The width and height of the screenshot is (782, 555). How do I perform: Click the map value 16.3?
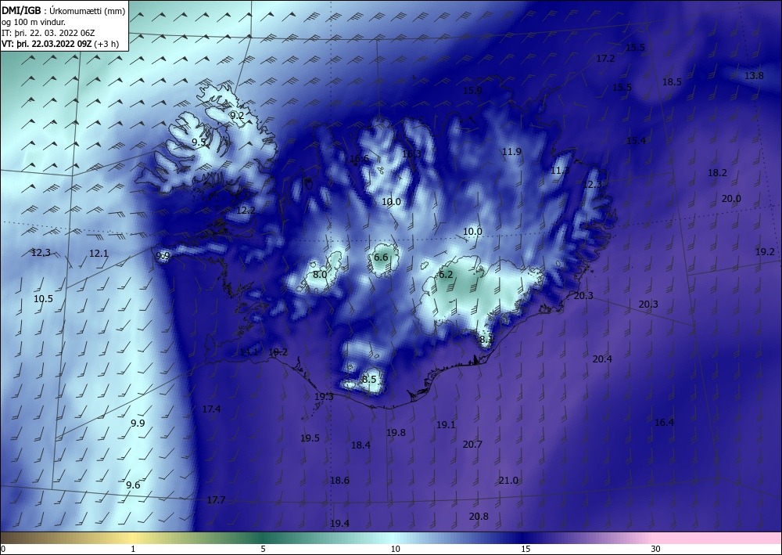(411, 153)
